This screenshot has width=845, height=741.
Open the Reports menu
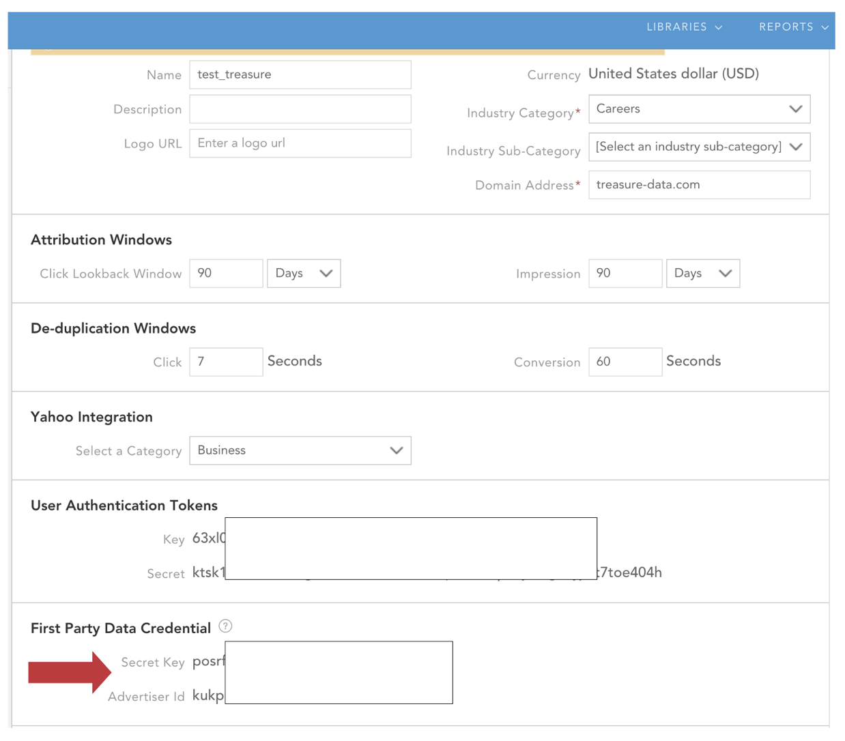(x=793, y=27)
